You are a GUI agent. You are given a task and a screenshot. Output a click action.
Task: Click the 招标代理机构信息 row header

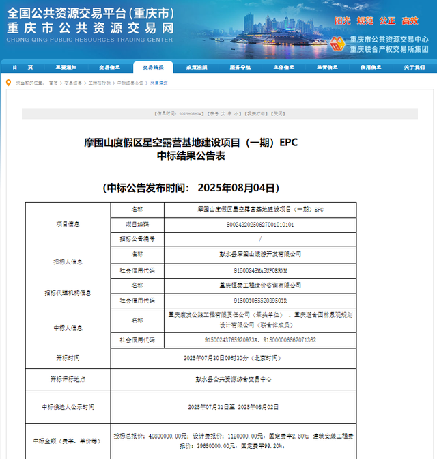[68, 293]
